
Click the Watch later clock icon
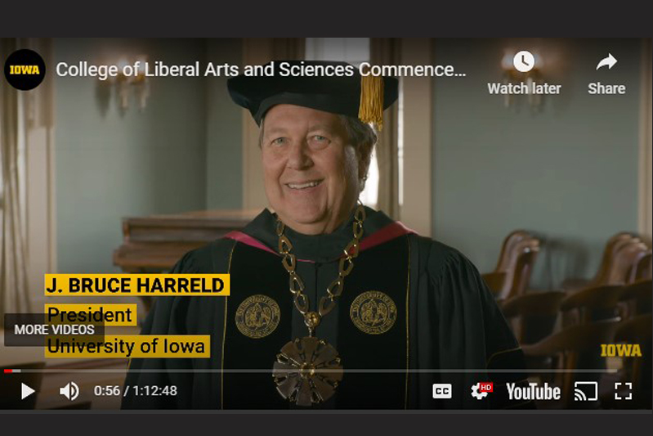click(524, 61)
